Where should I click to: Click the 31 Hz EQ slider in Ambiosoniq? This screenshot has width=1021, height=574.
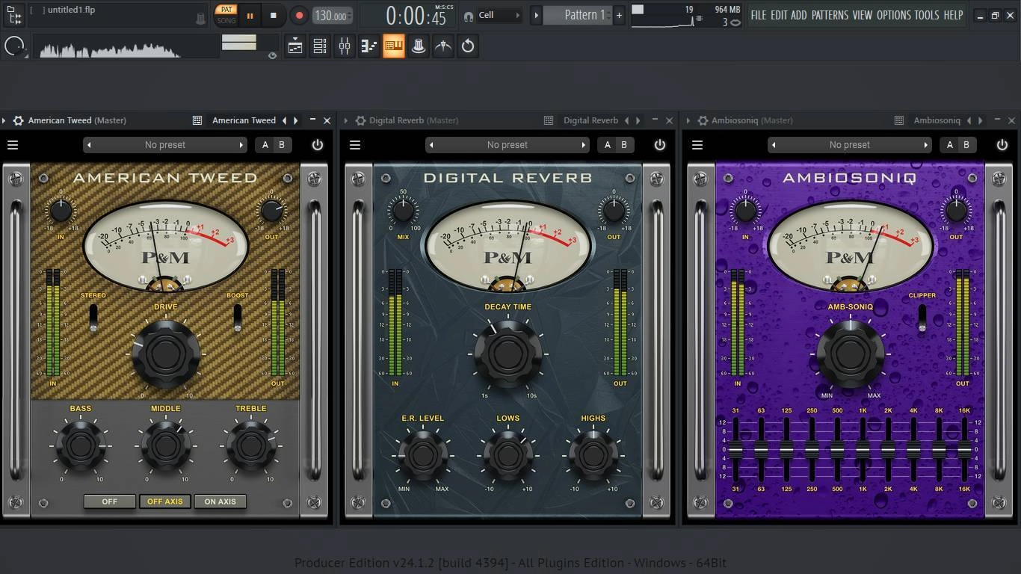[735, 450]
